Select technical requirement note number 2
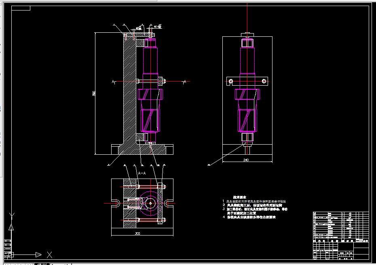Screen dimensions: 376x265 tap(252, 205)
